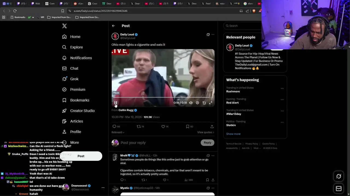
Task: Mute the video with the speaker icon
Action: pos(191,103)
